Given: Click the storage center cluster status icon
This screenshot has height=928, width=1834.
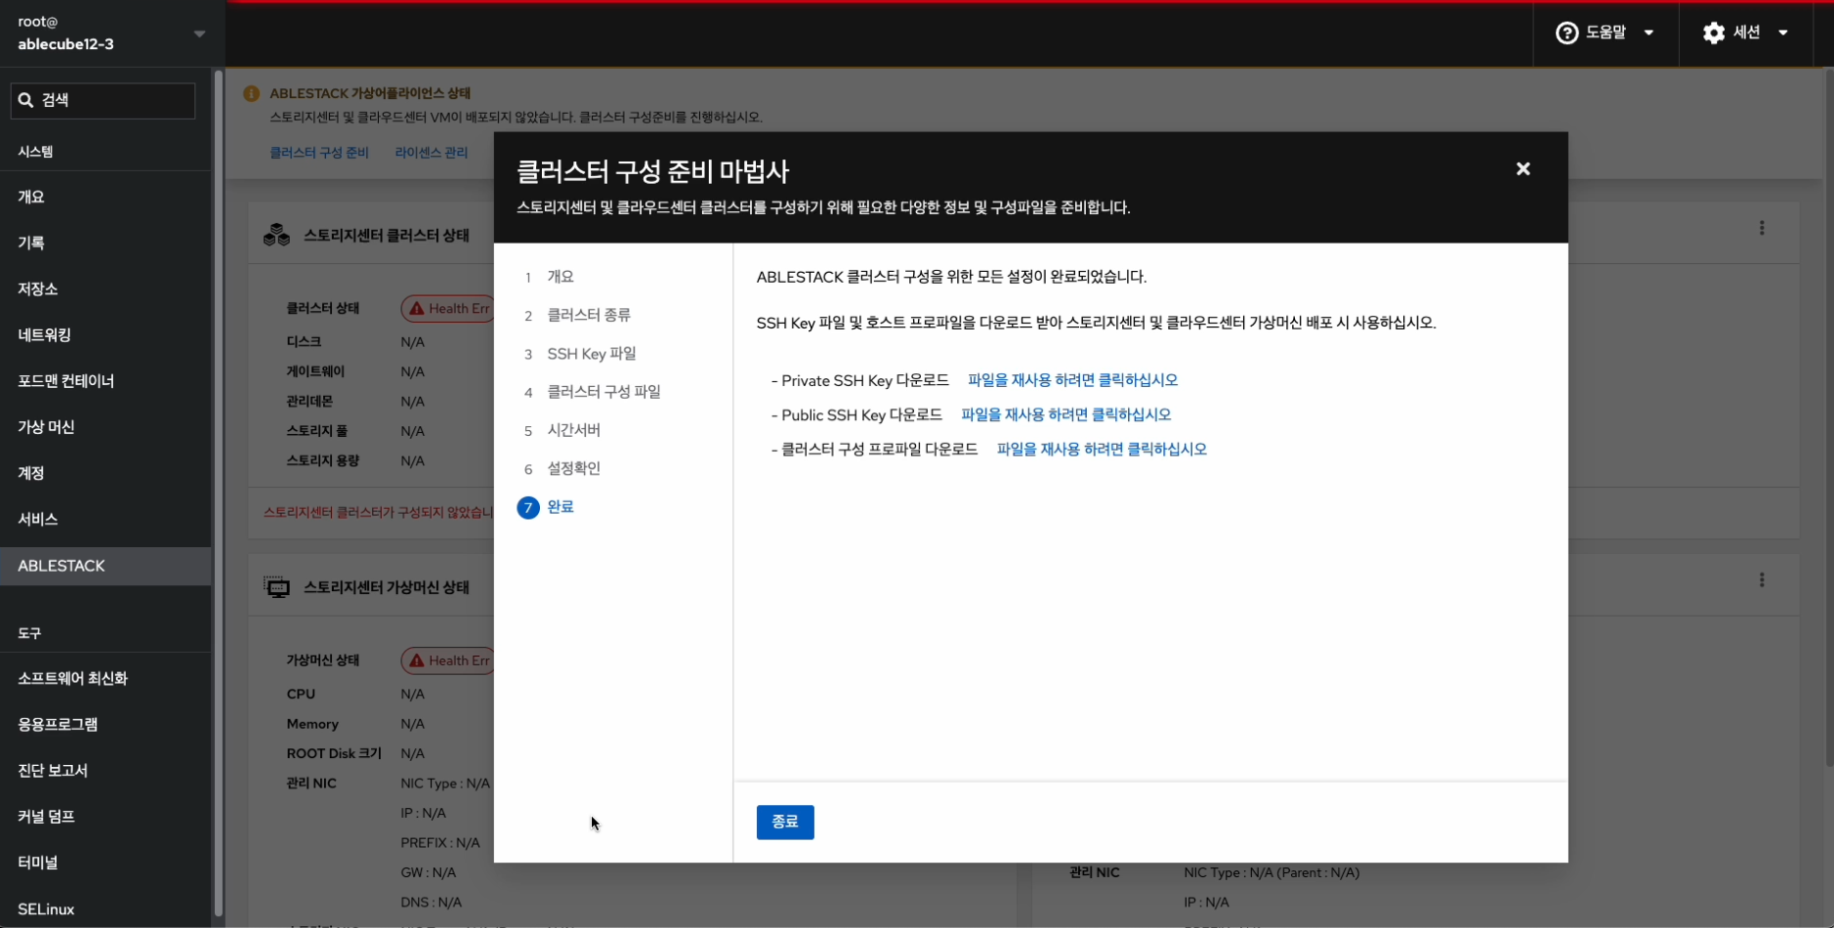Looking at the screenshot, I should click(277, 236).
